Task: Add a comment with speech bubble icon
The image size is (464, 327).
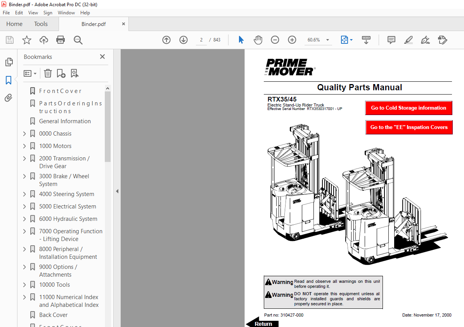Action: (391, 40)
